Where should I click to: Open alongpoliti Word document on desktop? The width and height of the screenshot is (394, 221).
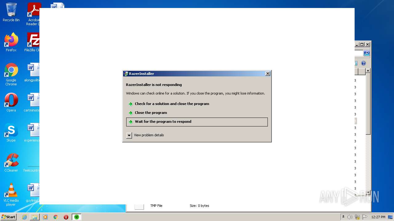(x=32, y=72)
